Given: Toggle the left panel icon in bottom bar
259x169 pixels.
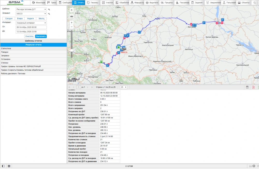Looking at the screenshot, I should [3, 166].
